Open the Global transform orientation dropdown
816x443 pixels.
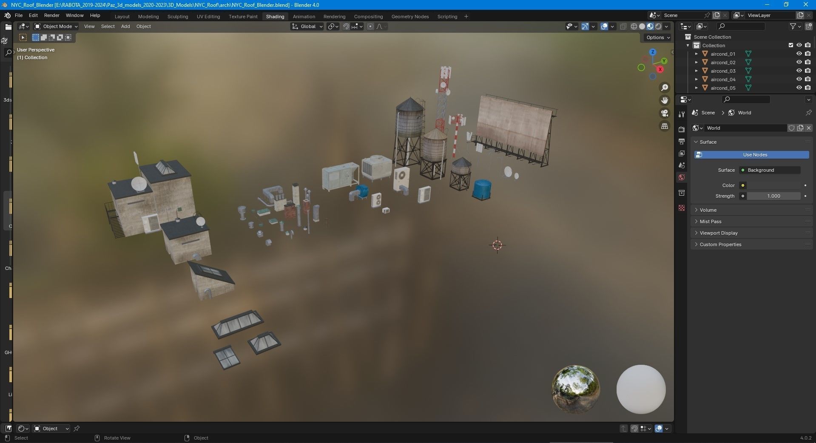pos(307,26)
